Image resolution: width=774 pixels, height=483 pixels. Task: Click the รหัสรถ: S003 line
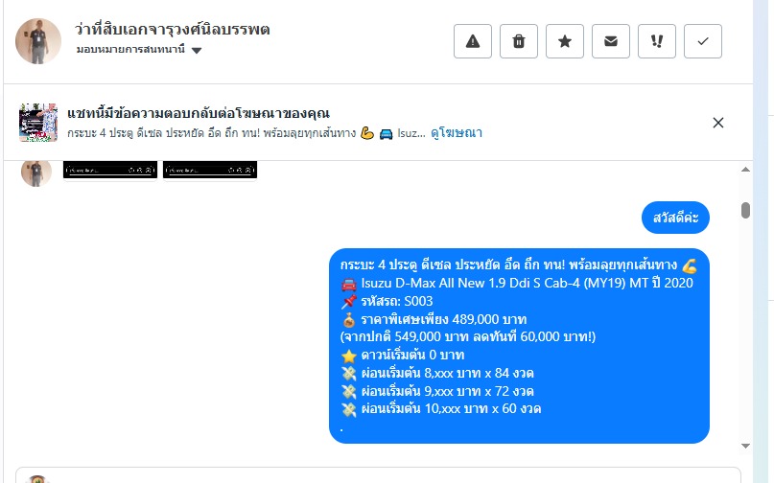click(x=387, y=301)
